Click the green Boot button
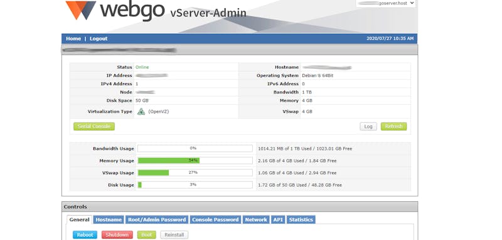Viewport: 502px width, 240px height. [147, 235]
